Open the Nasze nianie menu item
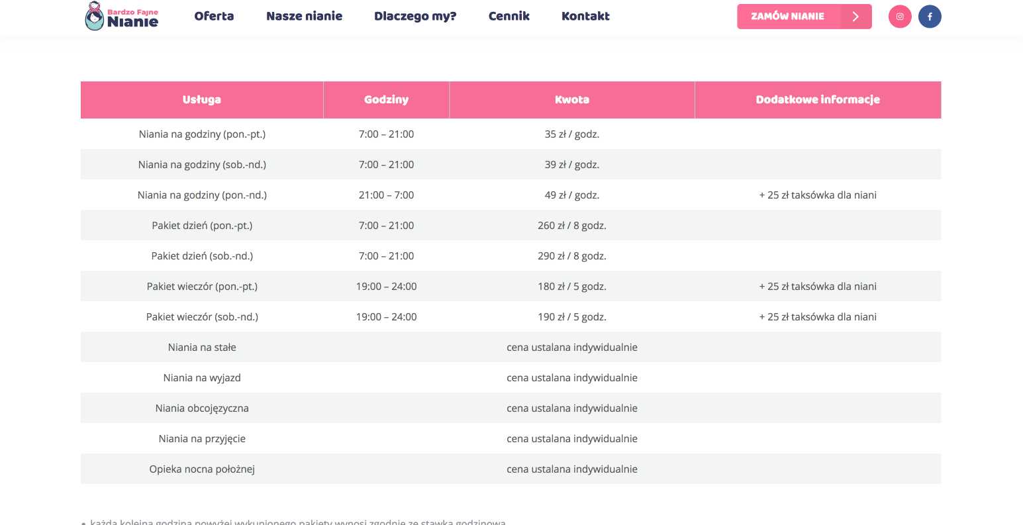 click(304, 16)
